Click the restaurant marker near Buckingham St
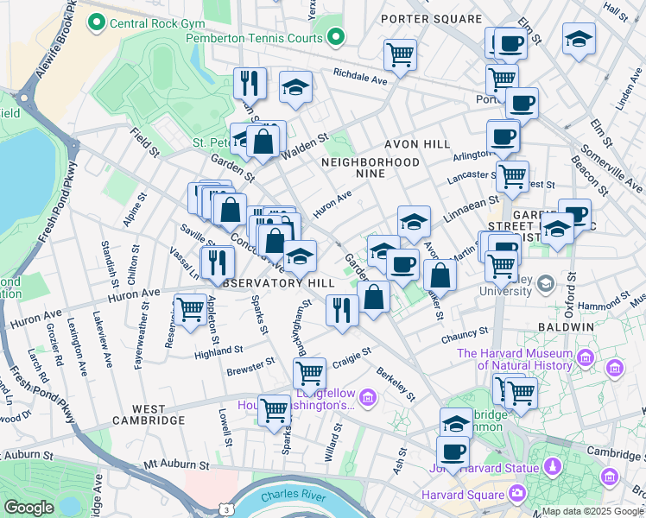This screenshot has width=646, height=518. (x=342, y=313)
